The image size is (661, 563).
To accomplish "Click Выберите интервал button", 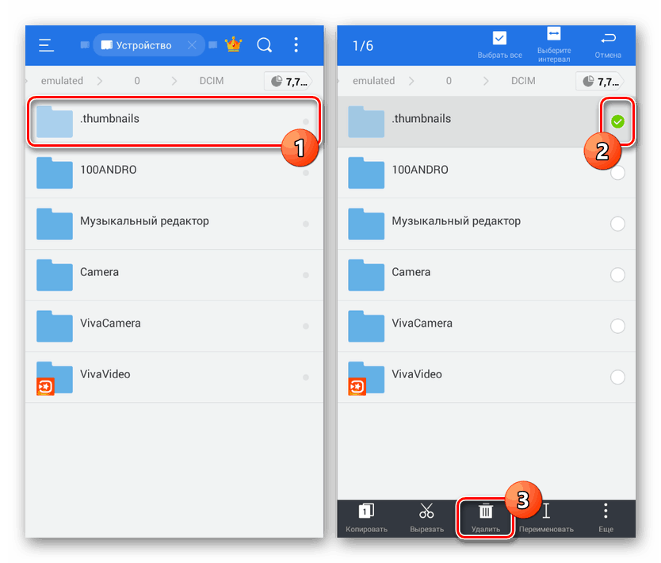I will [554, 44].
